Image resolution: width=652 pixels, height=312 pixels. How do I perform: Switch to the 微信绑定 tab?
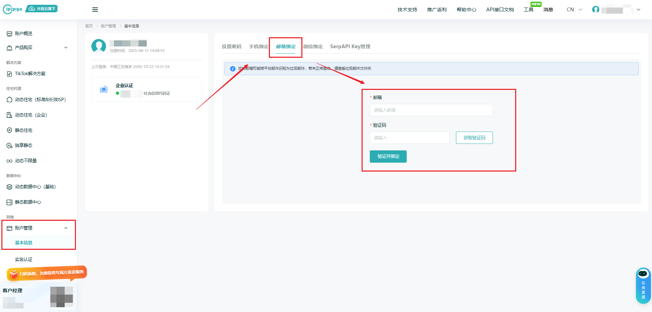pos(313,46)
